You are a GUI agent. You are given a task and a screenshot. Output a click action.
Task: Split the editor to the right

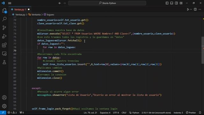(x=195, y=9)
